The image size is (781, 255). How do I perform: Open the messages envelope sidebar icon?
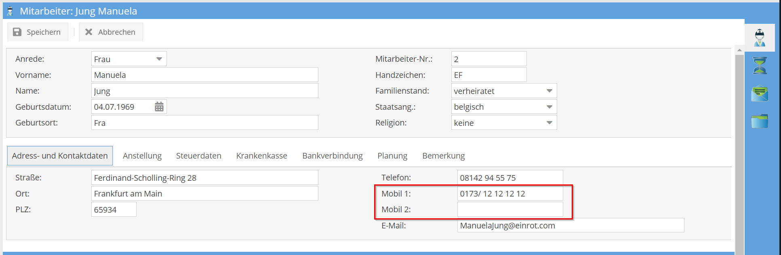click(x=760, y=93)
